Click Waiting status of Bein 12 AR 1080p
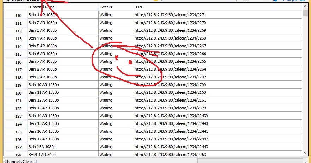 point(106,100)
